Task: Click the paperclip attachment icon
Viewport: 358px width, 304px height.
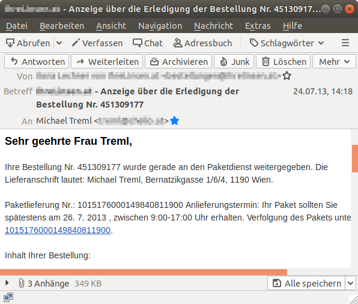Action: click(21, 283)
